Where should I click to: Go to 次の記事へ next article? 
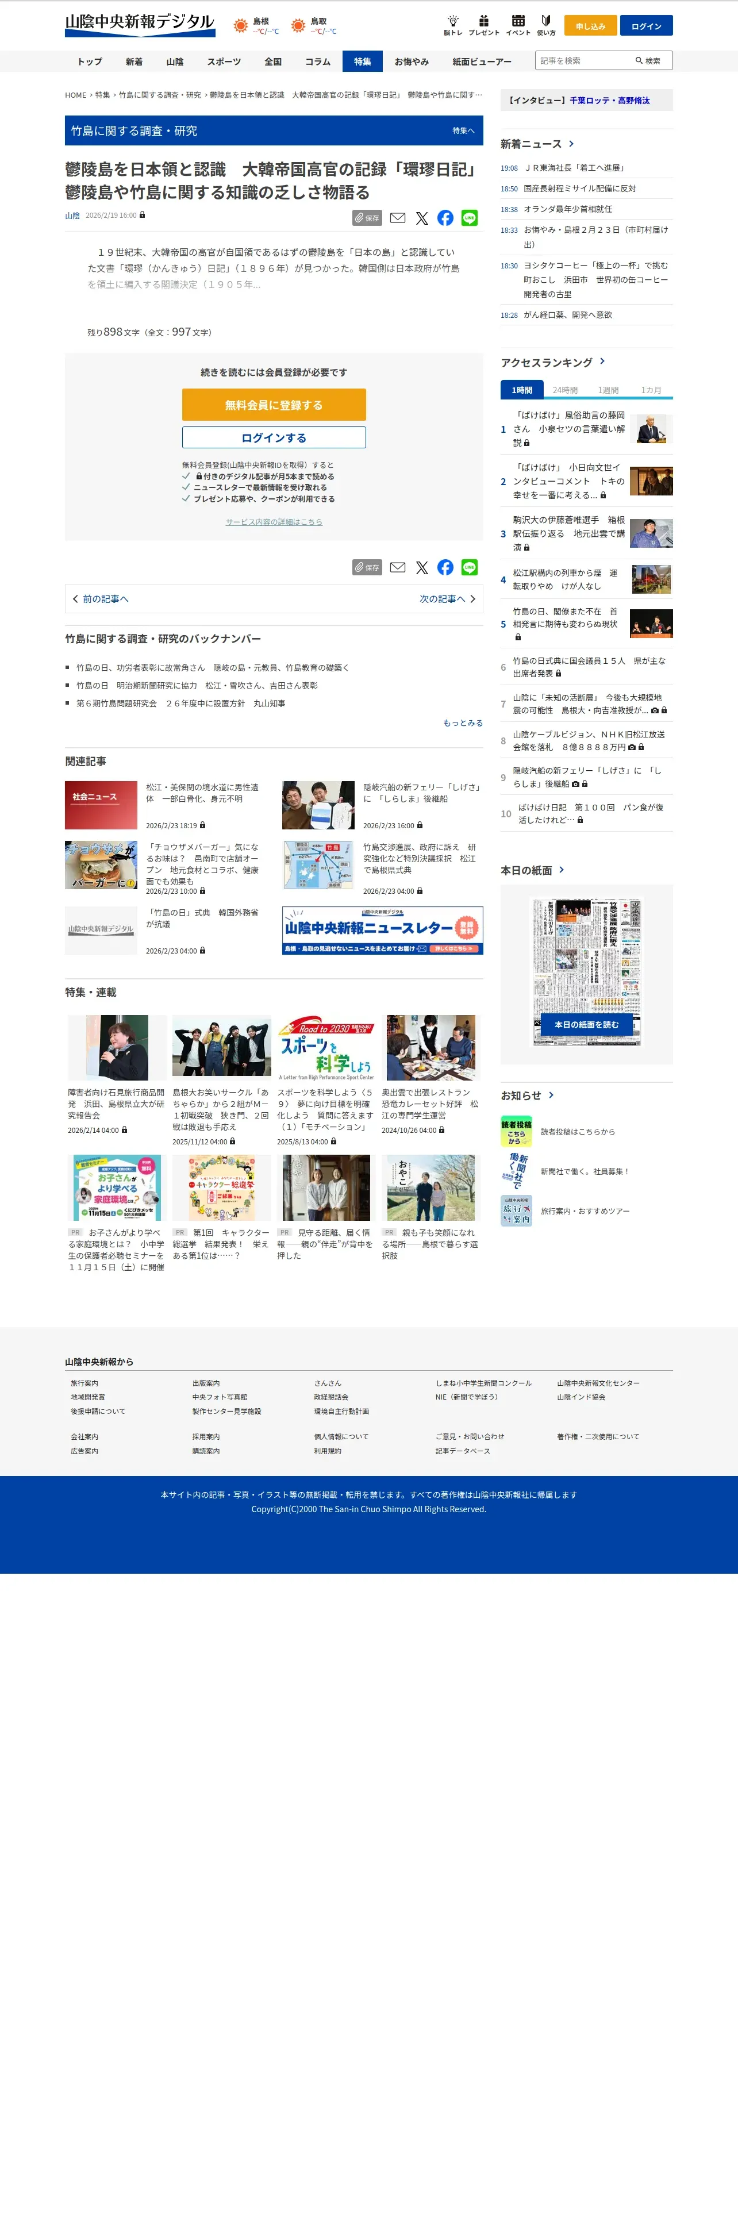[x=447, y=599]
